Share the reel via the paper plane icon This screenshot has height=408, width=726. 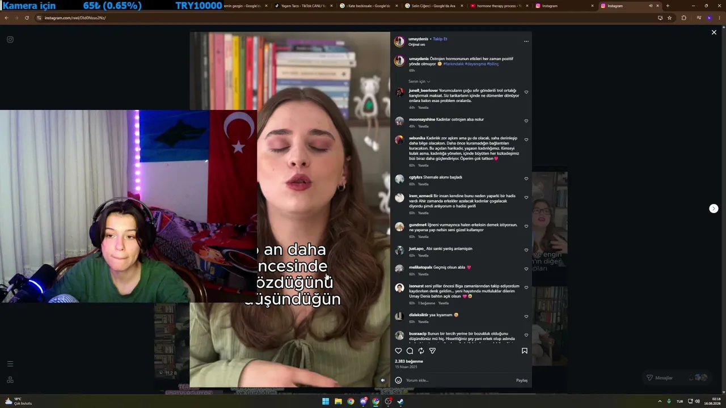click(432, 351)
